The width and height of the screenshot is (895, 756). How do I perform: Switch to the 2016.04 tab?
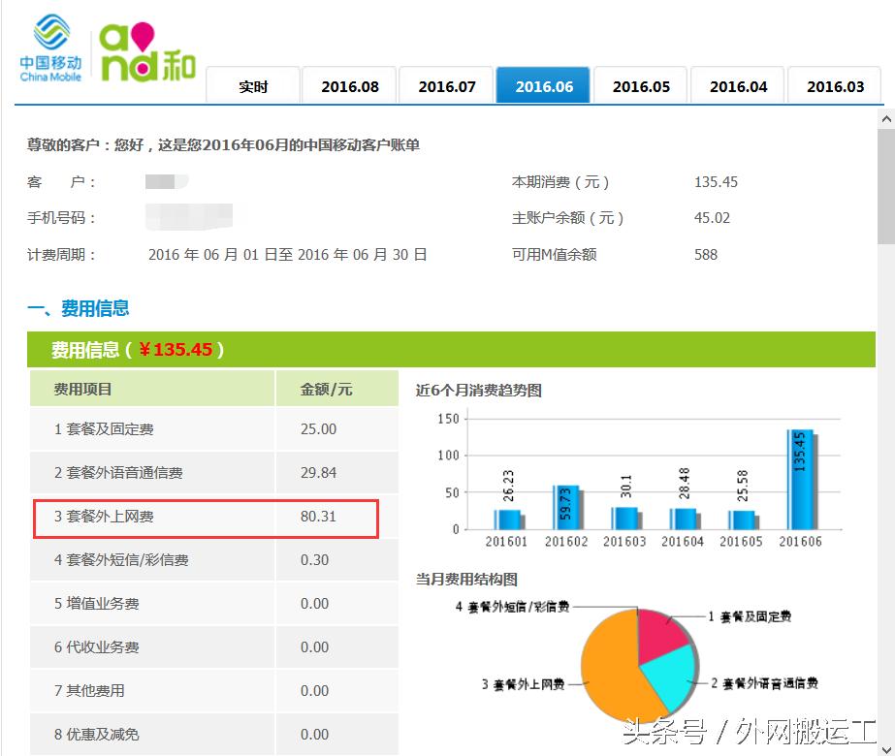point(737,85)
